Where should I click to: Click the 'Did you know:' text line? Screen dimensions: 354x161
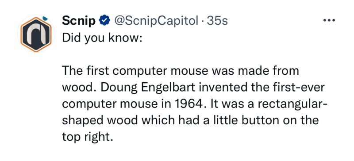click(x=102, y=38)
